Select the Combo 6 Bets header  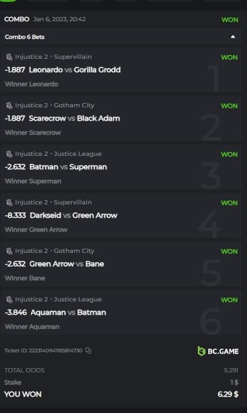pos(121,36)
